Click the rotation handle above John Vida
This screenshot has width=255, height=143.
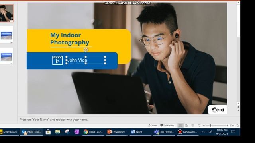click(86, 50)
